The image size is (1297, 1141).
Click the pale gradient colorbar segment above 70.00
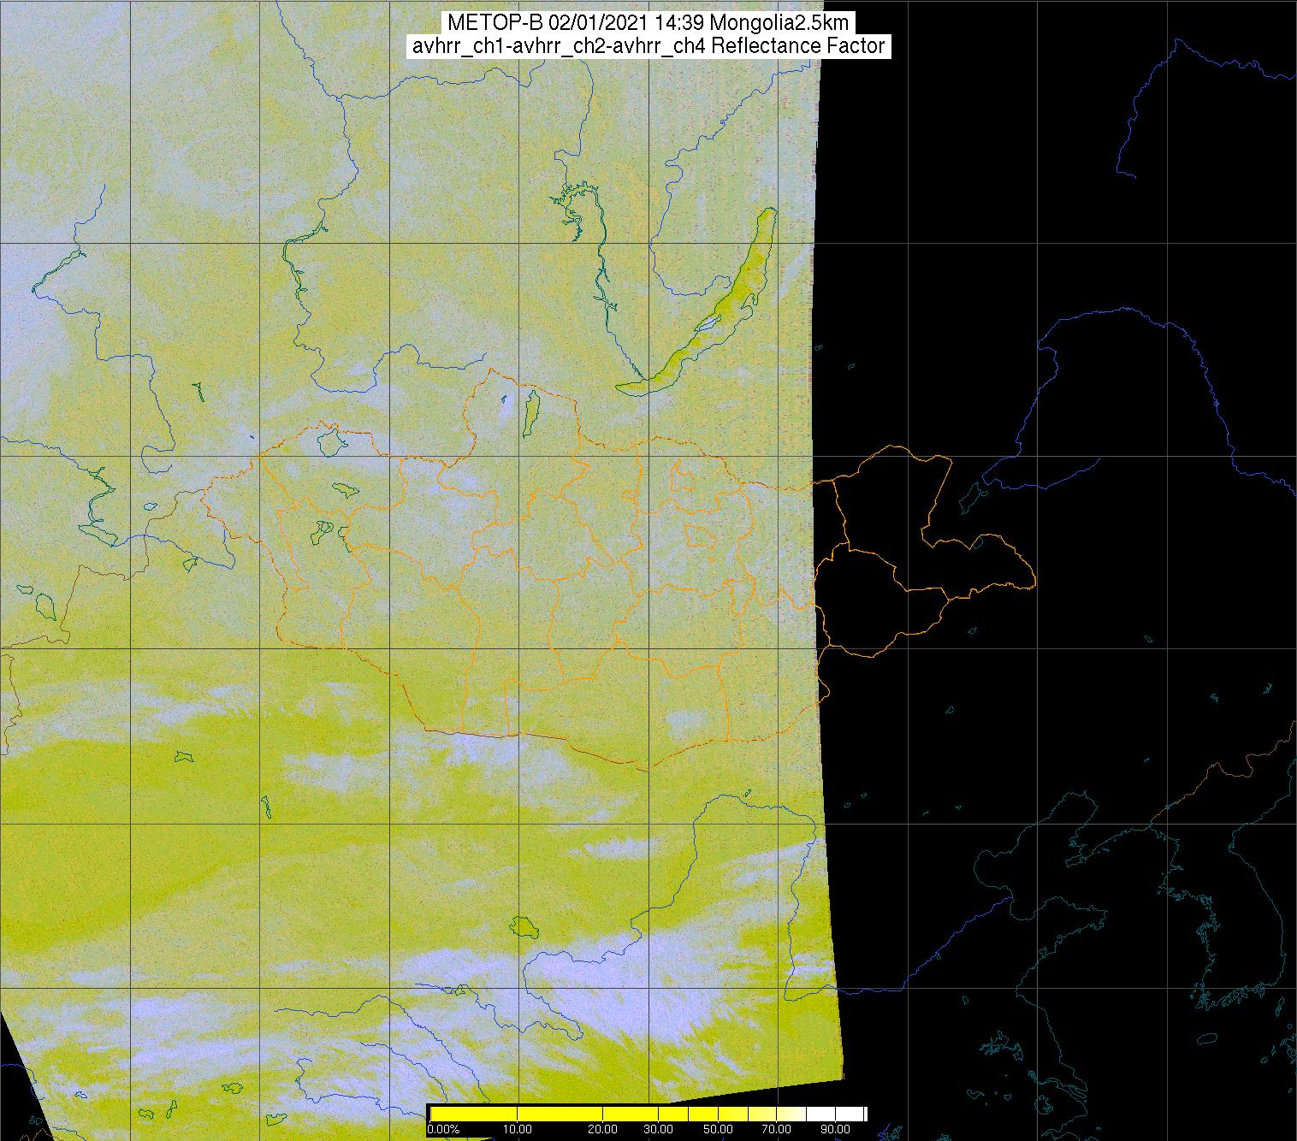[791, 1114]
